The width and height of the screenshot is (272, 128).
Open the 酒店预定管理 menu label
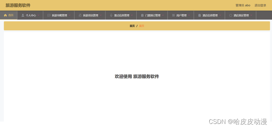tap(241, 15)
